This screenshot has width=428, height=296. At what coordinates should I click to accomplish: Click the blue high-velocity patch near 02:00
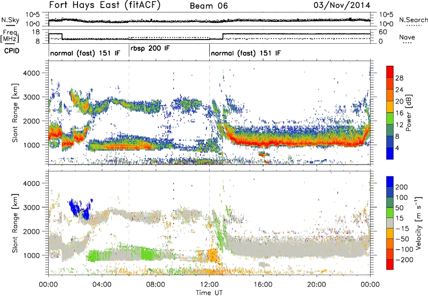[x=79, y=209]
